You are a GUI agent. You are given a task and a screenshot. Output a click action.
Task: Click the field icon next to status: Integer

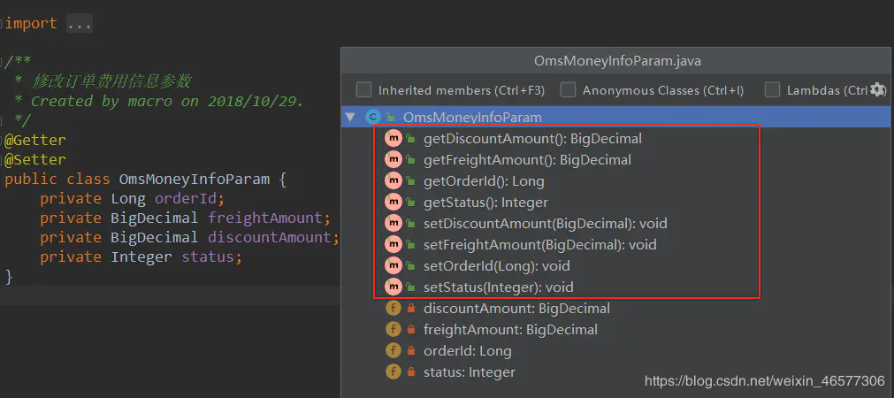(394, 372)
